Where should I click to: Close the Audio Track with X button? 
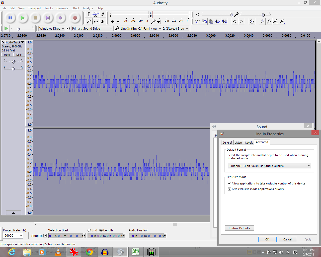(3, 42)
